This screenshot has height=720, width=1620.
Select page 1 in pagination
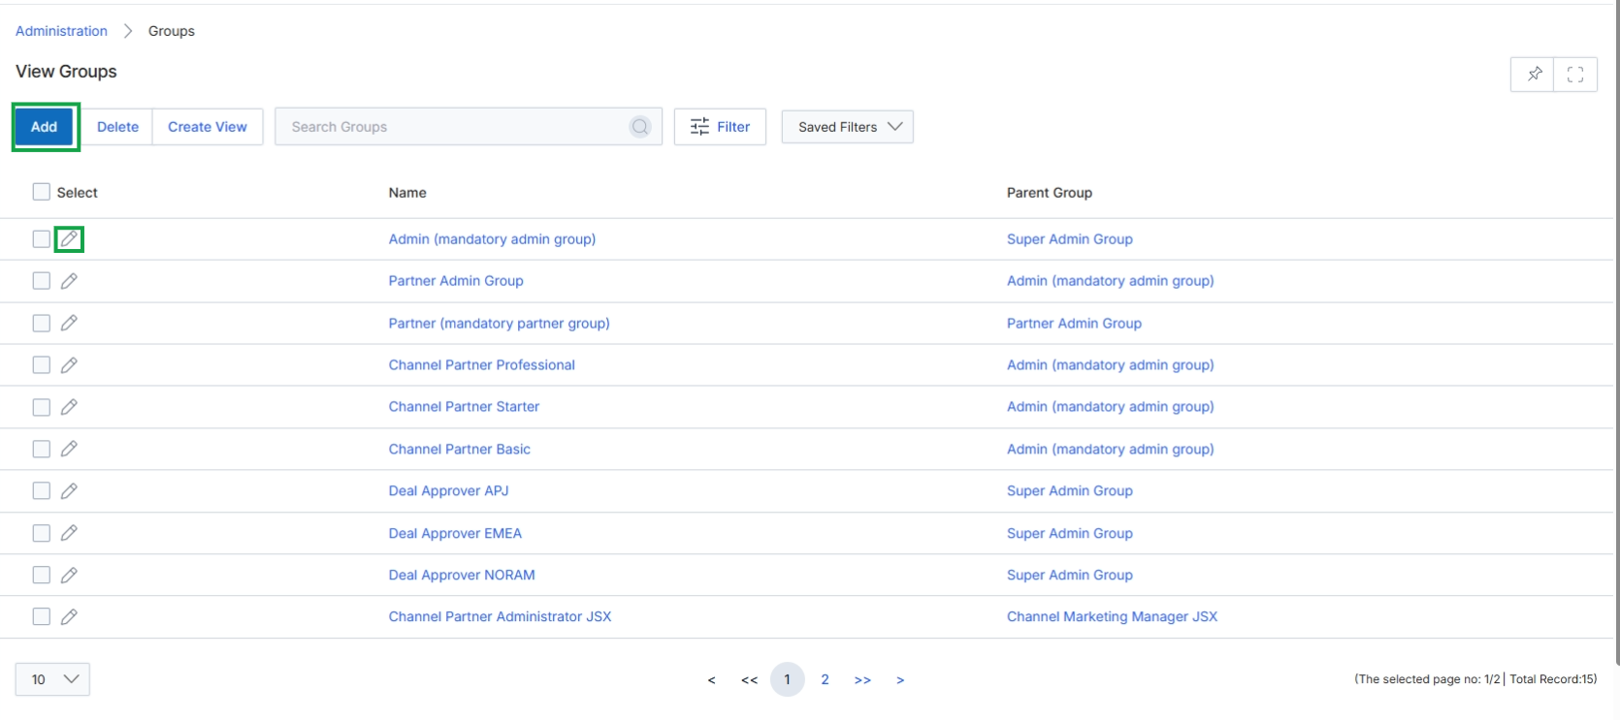pos(788,679)
